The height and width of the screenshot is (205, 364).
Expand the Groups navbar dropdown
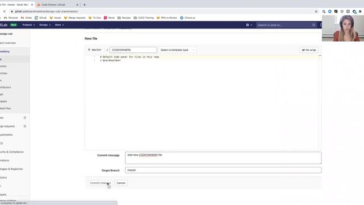tap(45, 25)
